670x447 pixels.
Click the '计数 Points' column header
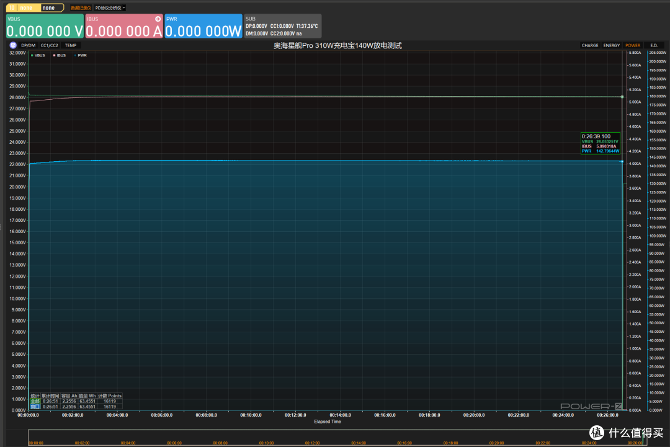pos(110,396)
